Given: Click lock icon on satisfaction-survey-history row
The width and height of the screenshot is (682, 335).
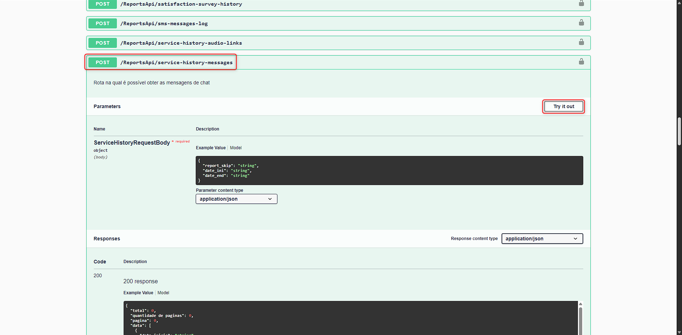Looking at the screenshot, I should click(581, 3).
